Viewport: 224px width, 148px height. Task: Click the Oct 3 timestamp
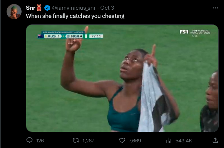tap(107, 8)
